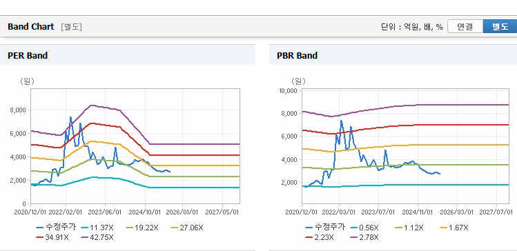
Task: Click 2024/11/01 date on PBR x-axis
Action: (x=418, y=212)
